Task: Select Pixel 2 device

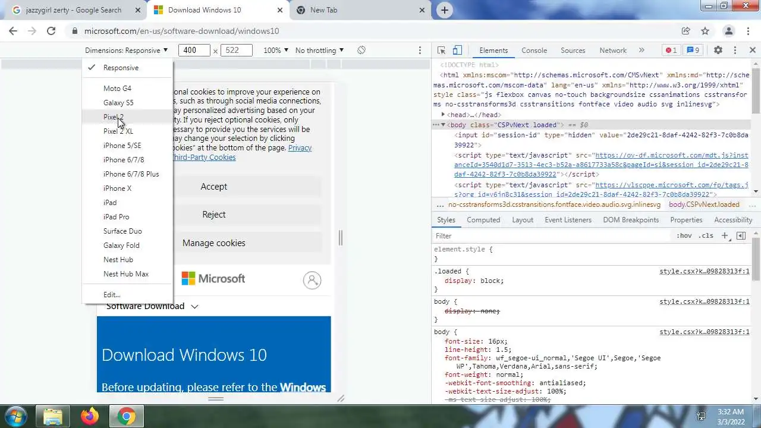Action: click(x=127, y=117)
